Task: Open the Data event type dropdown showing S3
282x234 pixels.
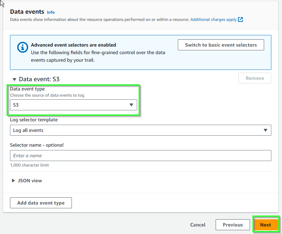Action: [74, 105]
